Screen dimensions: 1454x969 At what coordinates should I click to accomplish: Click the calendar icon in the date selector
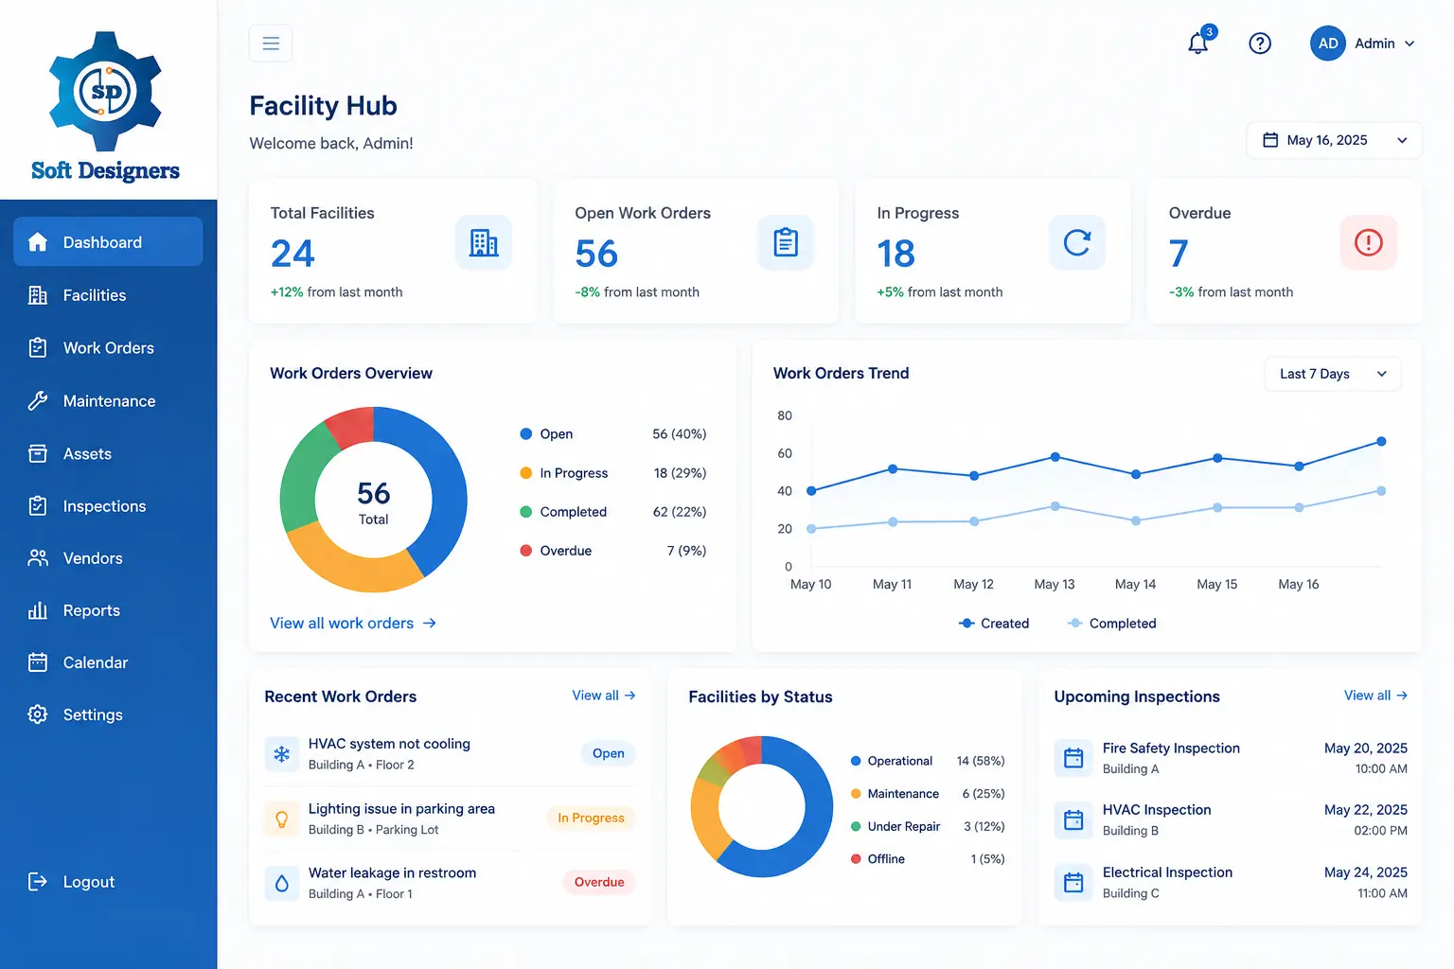[1270, 140]
